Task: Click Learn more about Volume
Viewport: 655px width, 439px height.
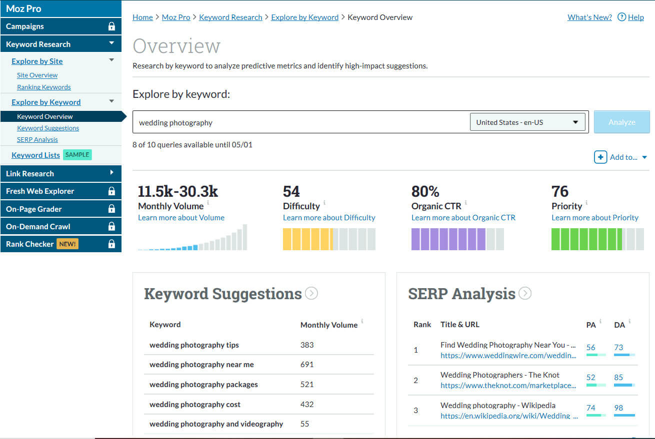Action: coord(181,217)
